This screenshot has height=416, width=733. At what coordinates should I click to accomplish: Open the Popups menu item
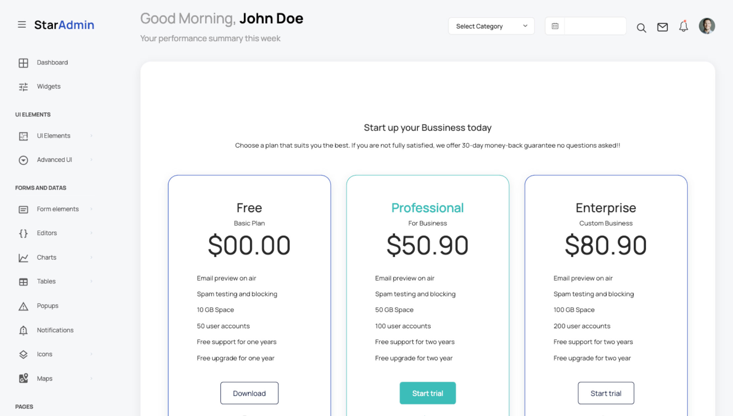click(48, 306)
